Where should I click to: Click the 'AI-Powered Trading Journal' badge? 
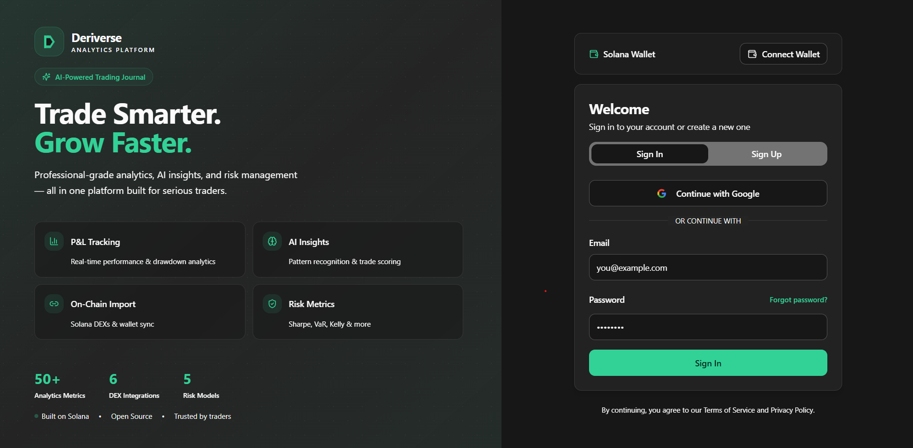[x=94, y=77]
